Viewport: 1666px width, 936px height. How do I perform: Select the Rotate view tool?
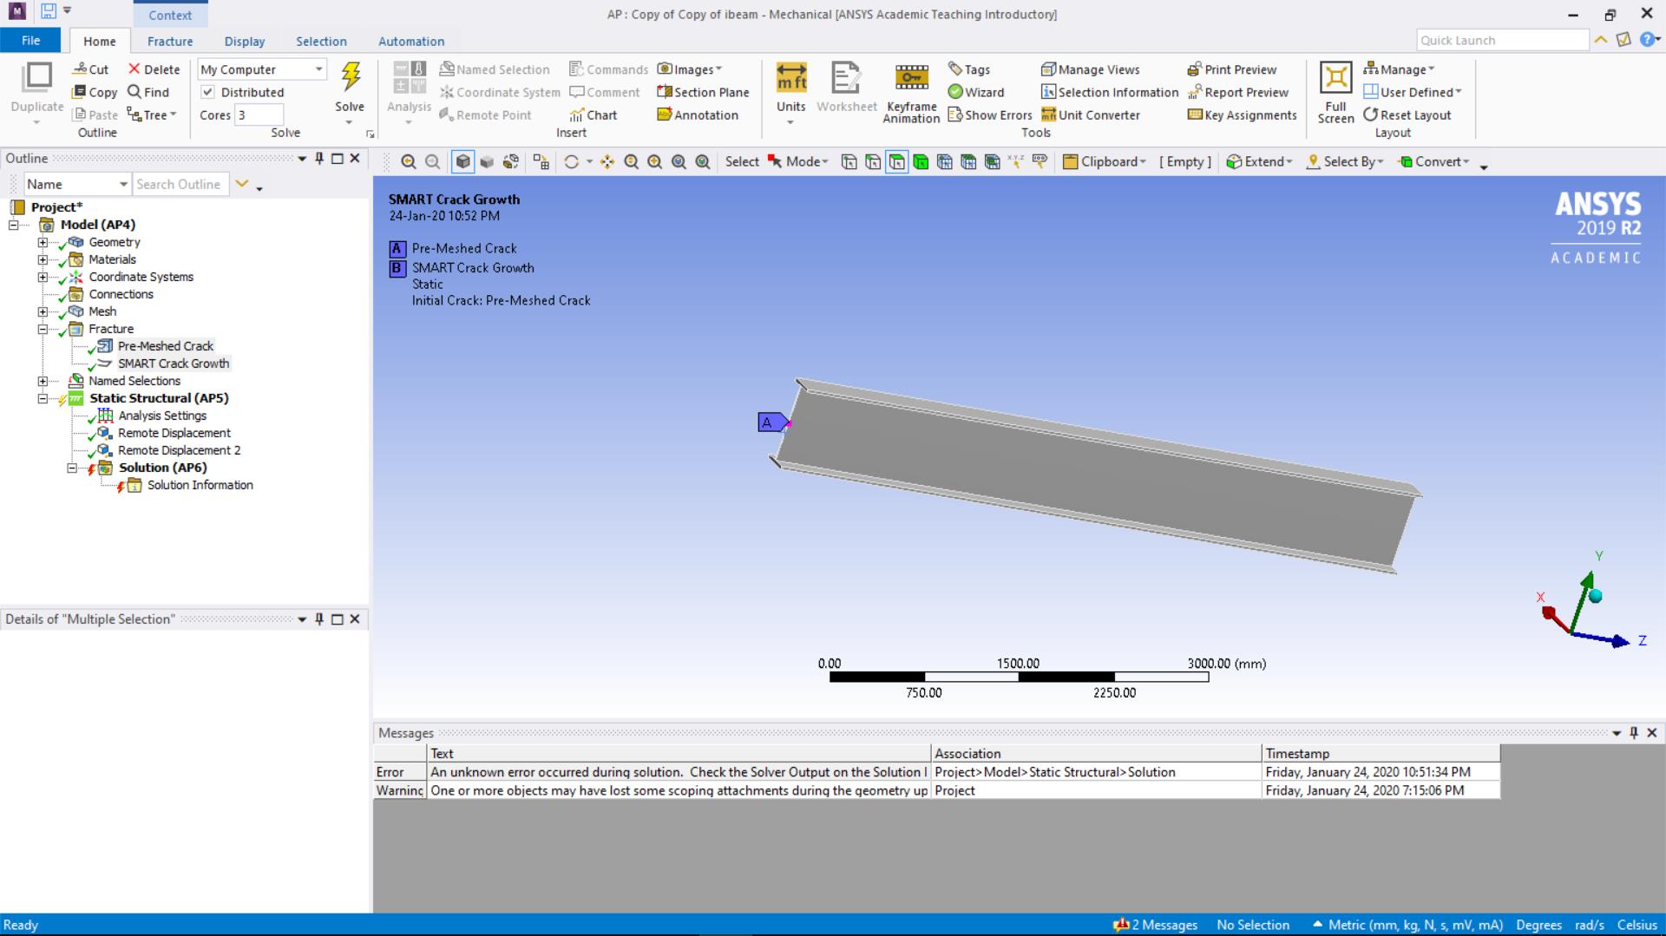point(571,161)
